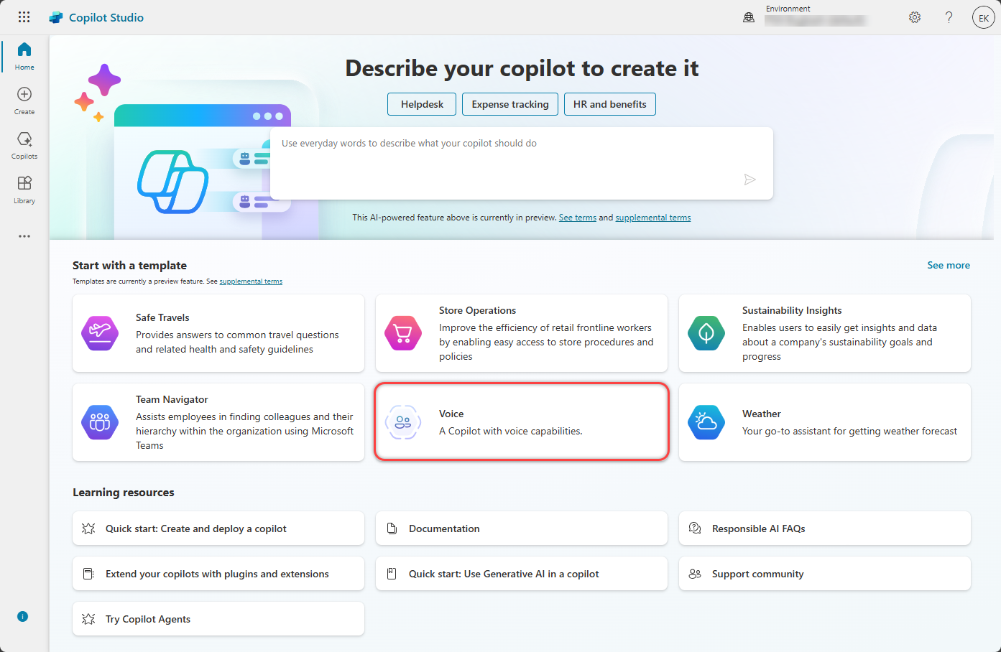Open Quick start: Create and deploy a copilot

[x=218, y=528]
